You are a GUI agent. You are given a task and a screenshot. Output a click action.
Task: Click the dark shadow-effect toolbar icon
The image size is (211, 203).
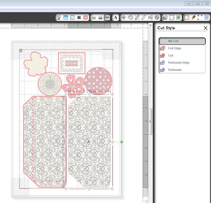click(x=79, y=17)
